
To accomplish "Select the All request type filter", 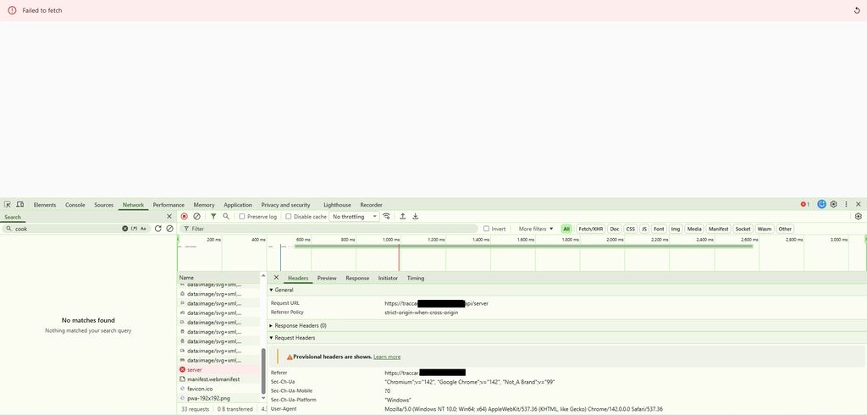I will point(566,229).
